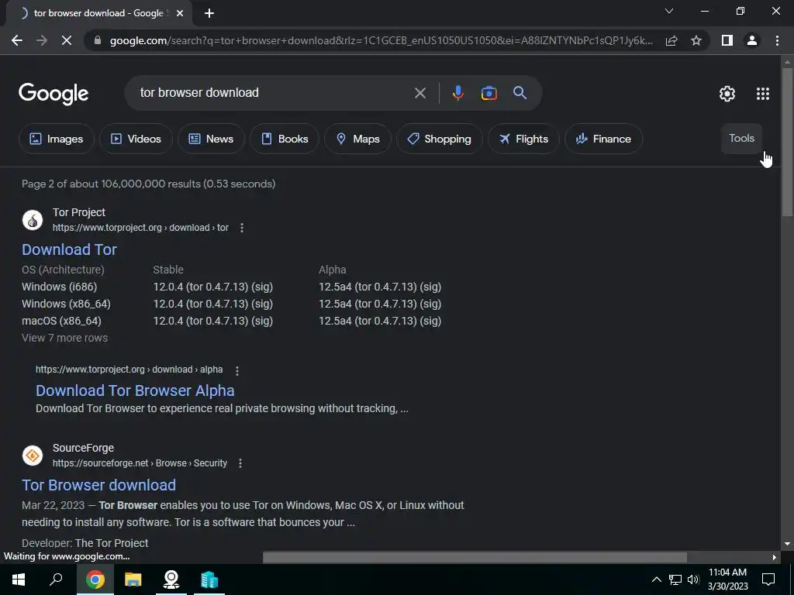Click the vertical scrollbar thumb
Image resolution: width=794 pixels, height=595 pixels.
click(787, 142)
